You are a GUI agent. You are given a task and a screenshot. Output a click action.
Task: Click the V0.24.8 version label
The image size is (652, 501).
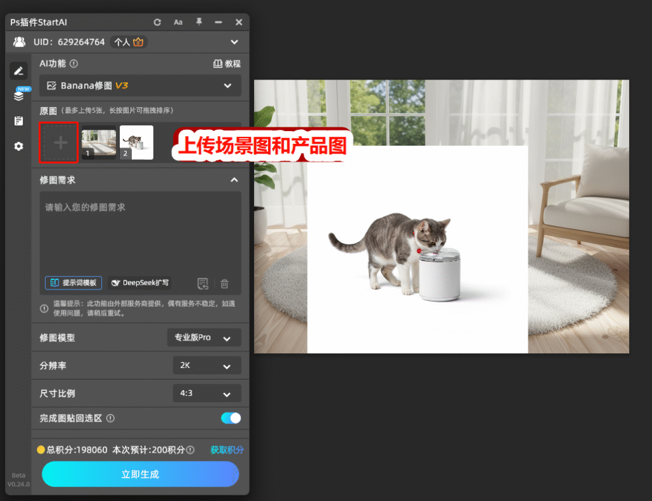[x=18, y=484]
